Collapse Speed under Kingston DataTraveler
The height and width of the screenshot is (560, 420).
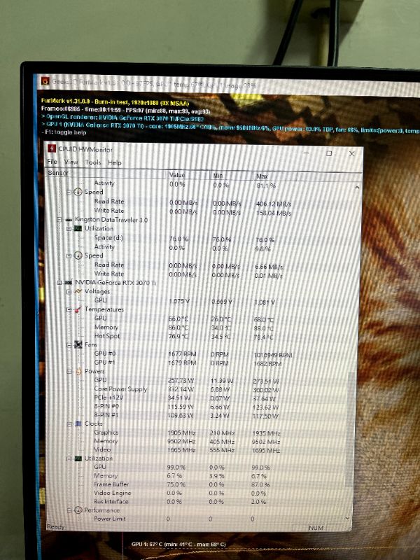click(x=69, y=255)
